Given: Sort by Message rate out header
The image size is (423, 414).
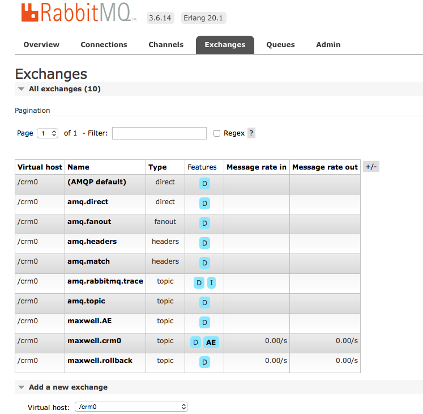Looking at the screenshot, I should [325, 167].
